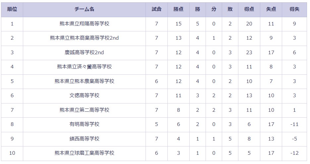Click the -12 goal difference cell

coord(294,153)
